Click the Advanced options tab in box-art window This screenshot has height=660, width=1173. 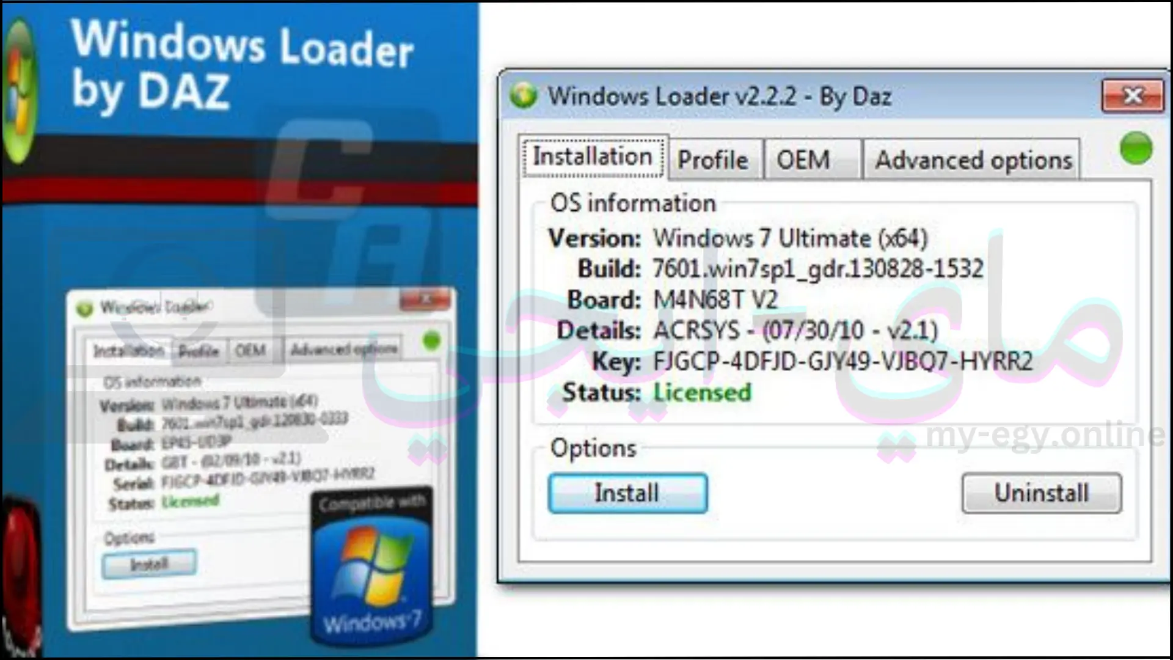pos(343,349)
